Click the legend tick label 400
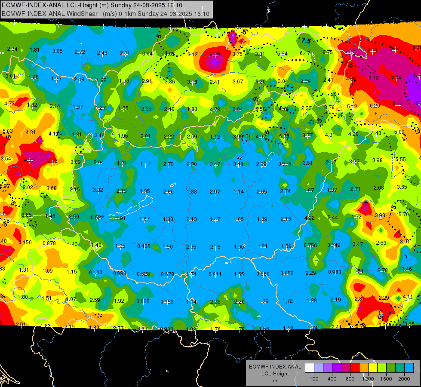 (x=332, y=379)
